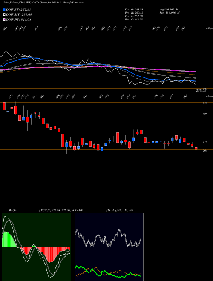Image resolution: width=213 pixels, height=281 pixels.
Task: Click the last red candlestick near 264
Action: click(x=196, y=149)
